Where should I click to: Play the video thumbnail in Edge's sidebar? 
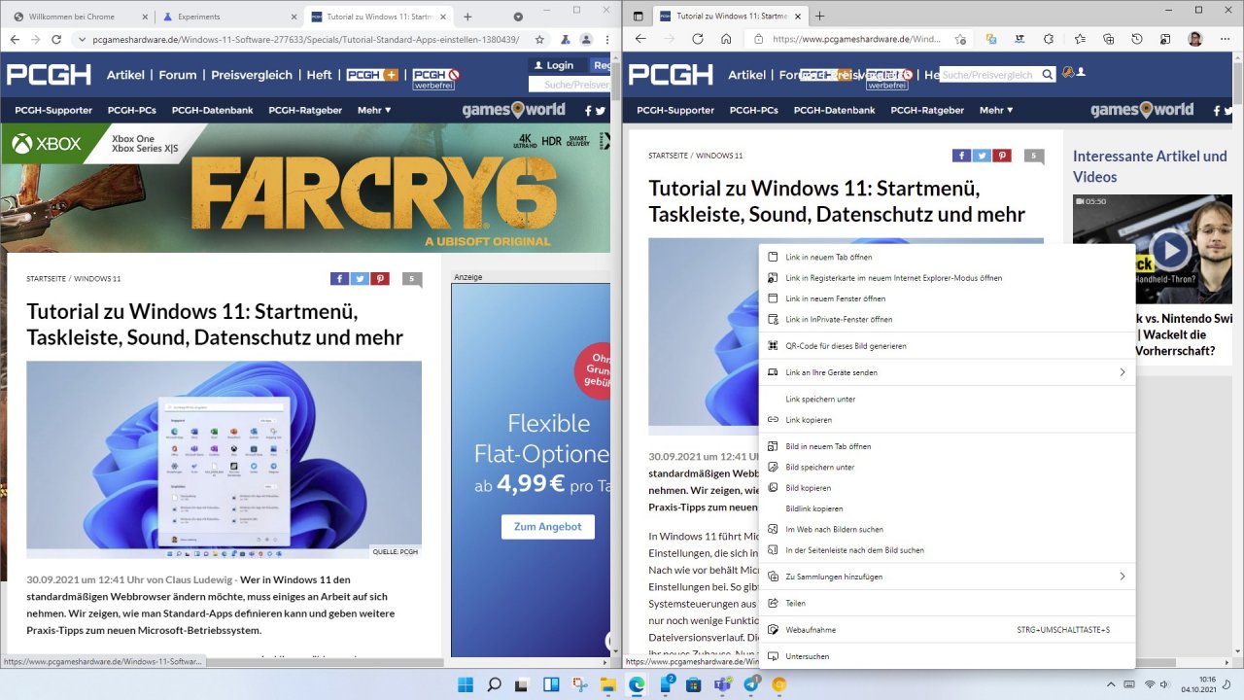pyautogui.click(x=1170, y=252)
